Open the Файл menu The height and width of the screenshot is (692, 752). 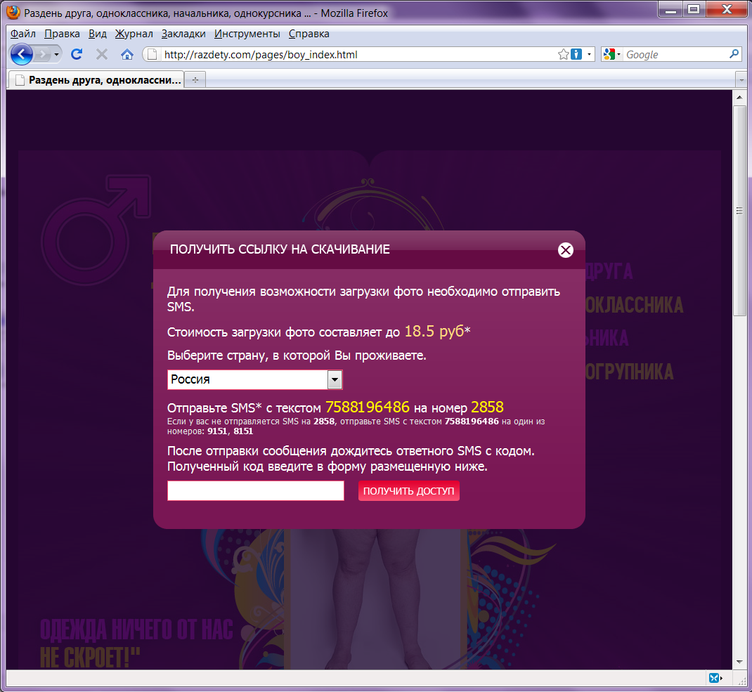23,34
